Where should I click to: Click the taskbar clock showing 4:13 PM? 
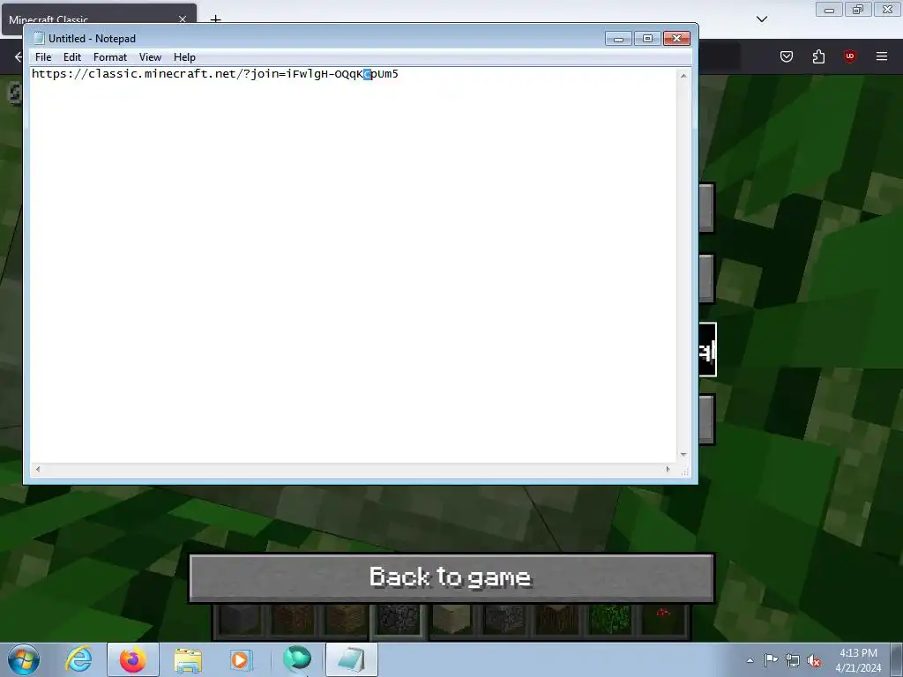tap(858, 660)
